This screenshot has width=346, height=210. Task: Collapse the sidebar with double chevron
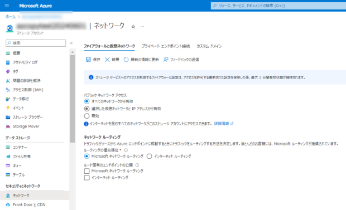coord(71,43)
